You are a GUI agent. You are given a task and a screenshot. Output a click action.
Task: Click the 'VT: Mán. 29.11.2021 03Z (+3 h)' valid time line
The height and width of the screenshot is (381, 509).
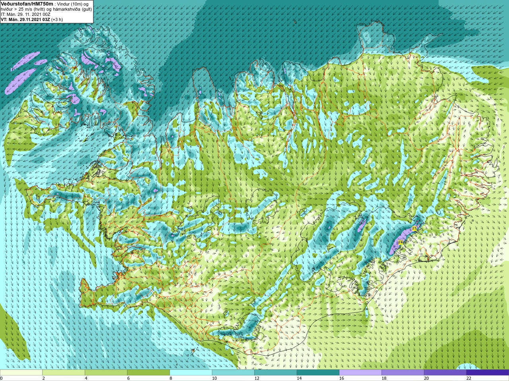(x=31, y=19)
